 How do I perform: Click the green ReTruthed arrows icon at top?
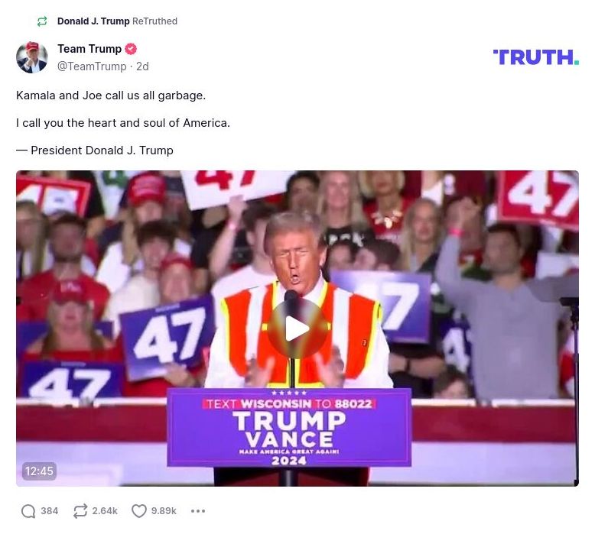42,21
